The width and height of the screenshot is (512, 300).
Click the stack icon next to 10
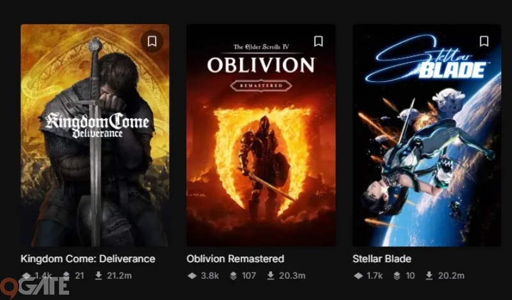397,276
